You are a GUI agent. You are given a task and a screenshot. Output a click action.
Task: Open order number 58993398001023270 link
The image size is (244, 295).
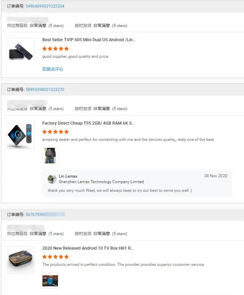coord(45,90)
